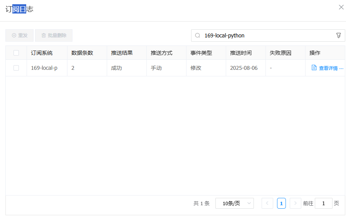
Task: Open the more actions ellipsis icon
Action: tap(341, 68)
